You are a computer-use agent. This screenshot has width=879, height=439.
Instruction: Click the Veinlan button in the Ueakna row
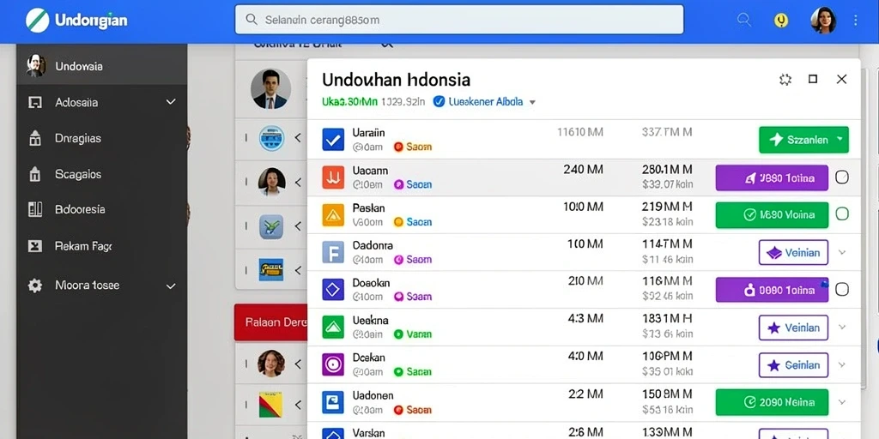[x=793, y=328]
